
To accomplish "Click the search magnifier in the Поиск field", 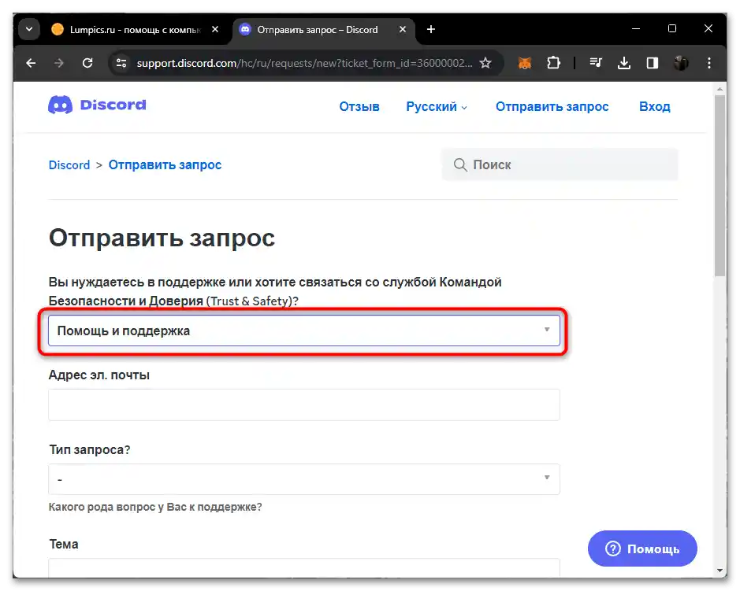I will [x=460, y=164].
